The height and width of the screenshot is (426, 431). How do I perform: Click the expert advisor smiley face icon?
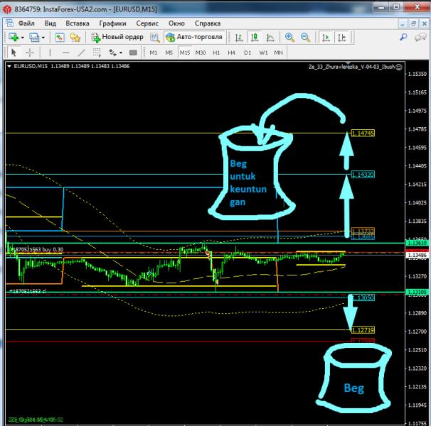click(x=398, y=67)
